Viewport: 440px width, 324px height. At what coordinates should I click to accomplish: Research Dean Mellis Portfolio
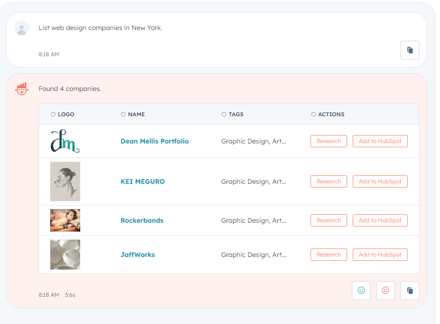(329, 141)
